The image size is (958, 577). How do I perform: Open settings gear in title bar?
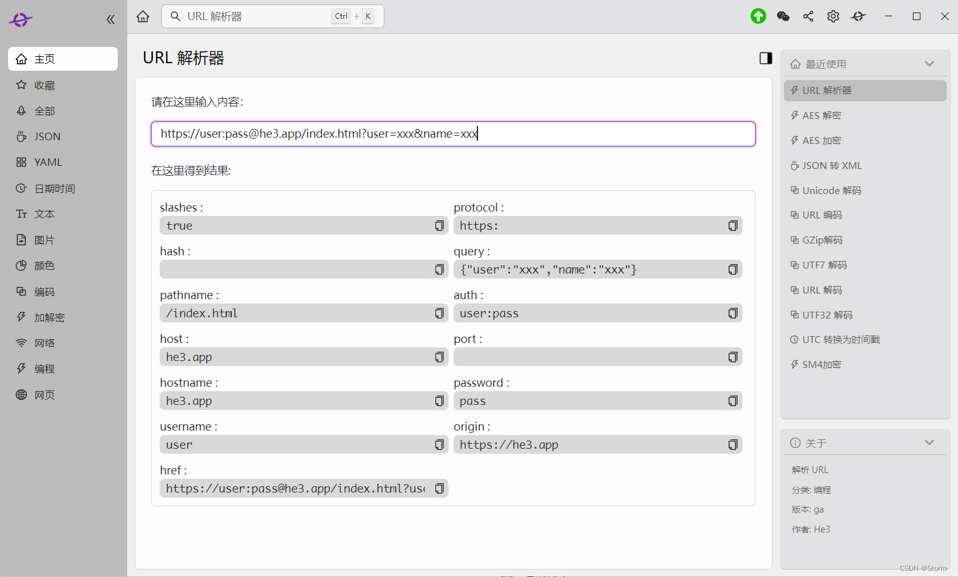coord(833,16)
